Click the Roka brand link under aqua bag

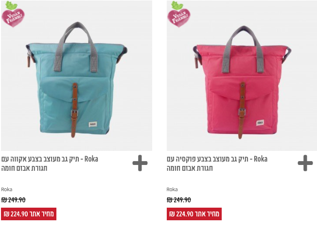tap(7, 189)
